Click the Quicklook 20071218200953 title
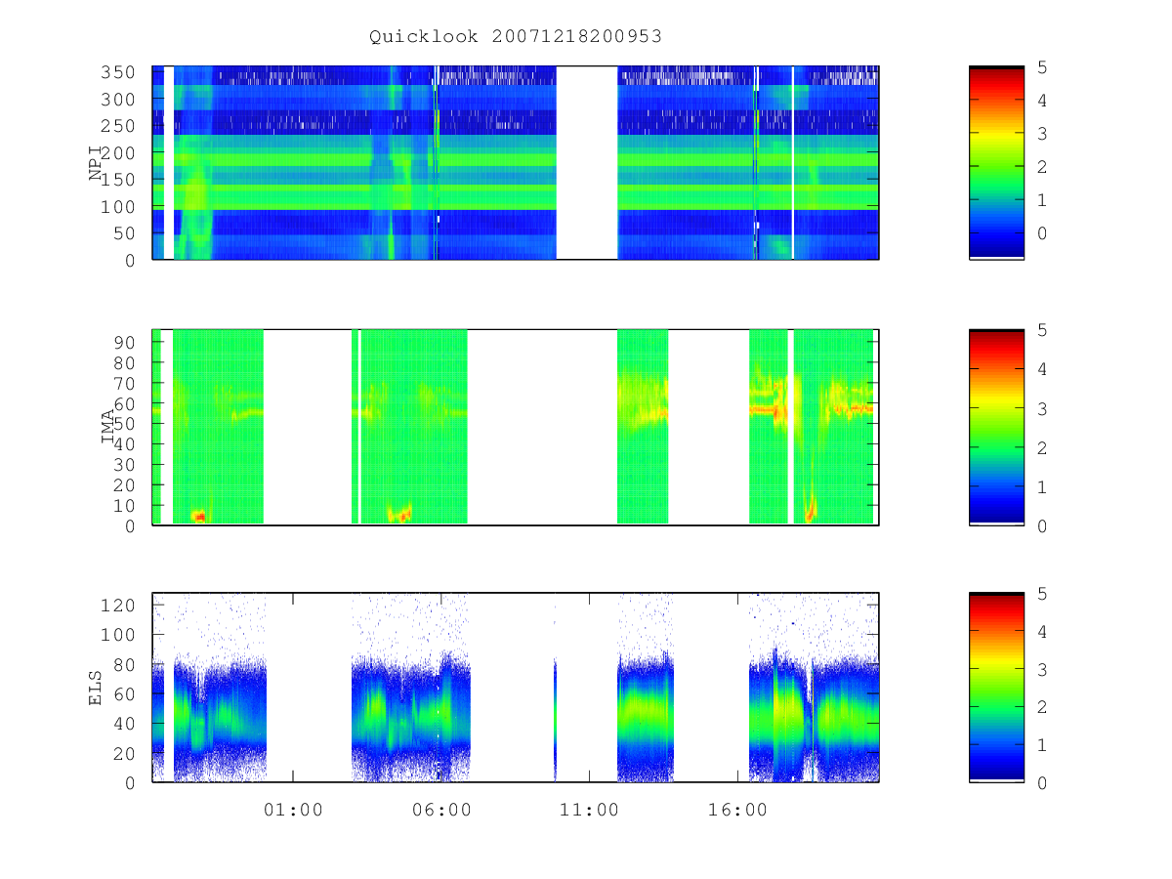This screenshot has width=1172, height=879. (516, 36)
